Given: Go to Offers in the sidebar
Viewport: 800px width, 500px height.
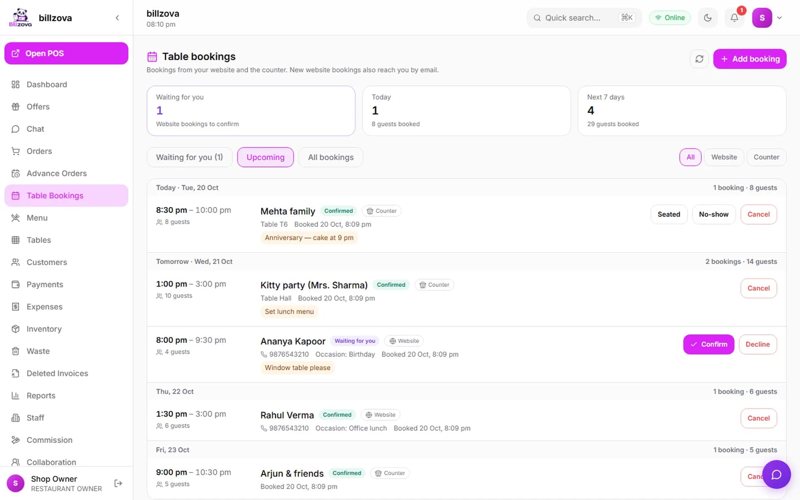Looking at the screenshot, I should 67,107.
